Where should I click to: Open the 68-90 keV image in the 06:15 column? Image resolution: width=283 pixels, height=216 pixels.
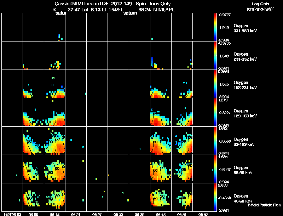pos(55,169)
